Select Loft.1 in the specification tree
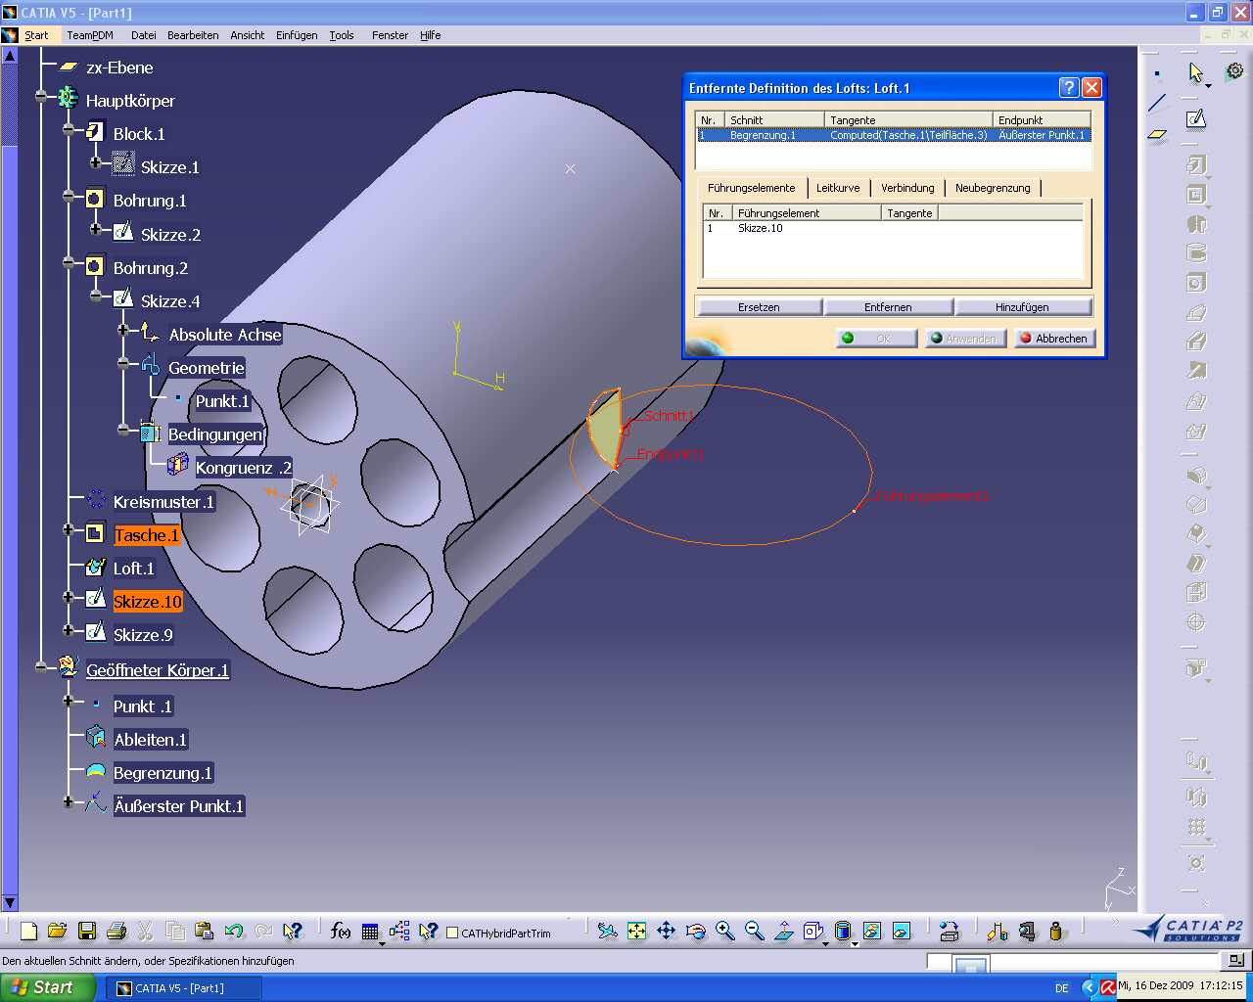The width and height of the screenshot is (1253, 1002). pos(133,569)
